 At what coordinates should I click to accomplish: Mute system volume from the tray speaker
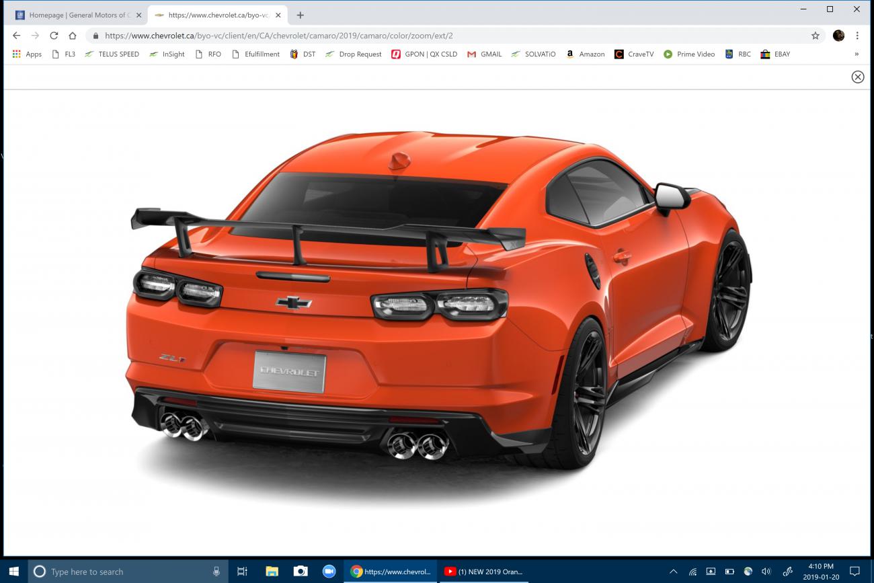(x=766, y=571)
